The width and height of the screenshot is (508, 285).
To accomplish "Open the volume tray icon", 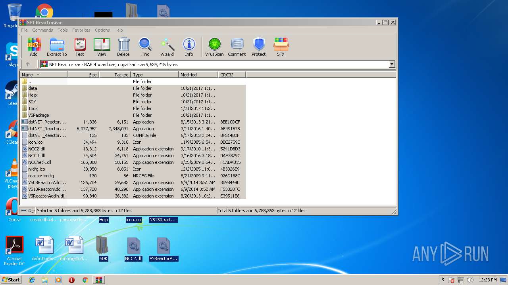I will tap(470, 280).
